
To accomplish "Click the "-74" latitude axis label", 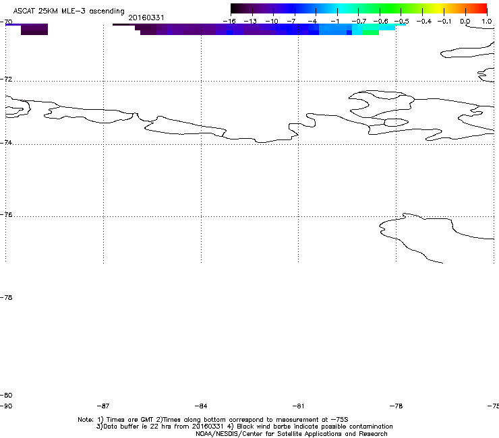I will pyautogui.click(x=6, y=142).
